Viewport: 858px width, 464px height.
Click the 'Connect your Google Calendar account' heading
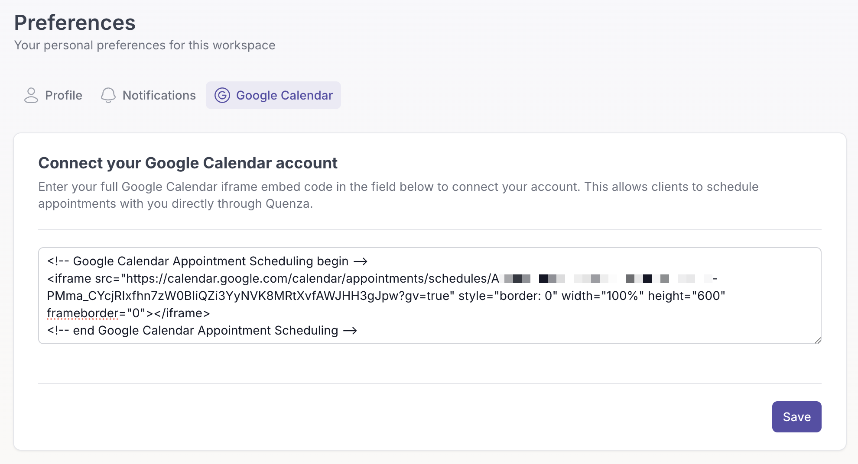tap(188, 163)
